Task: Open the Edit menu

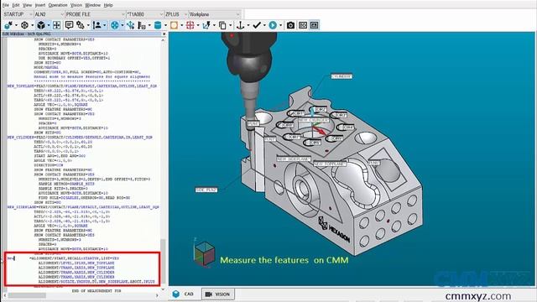Action: click(16, 5)
